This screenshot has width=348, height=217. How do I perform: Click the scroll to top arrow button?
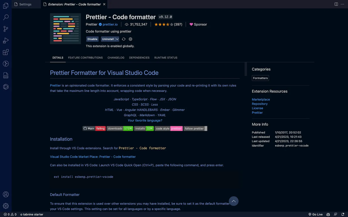tap(234, 201)
